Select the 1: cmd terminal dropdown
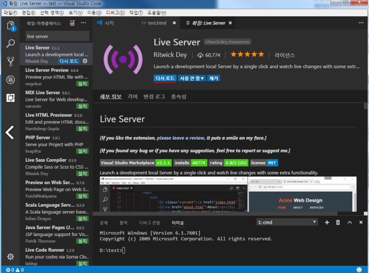This screenshot has height=273, width=369. [x=287, y=222]
